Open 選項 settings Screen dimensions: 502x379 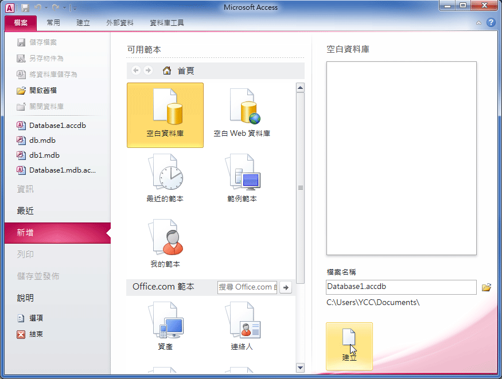(x=30, y=318)
